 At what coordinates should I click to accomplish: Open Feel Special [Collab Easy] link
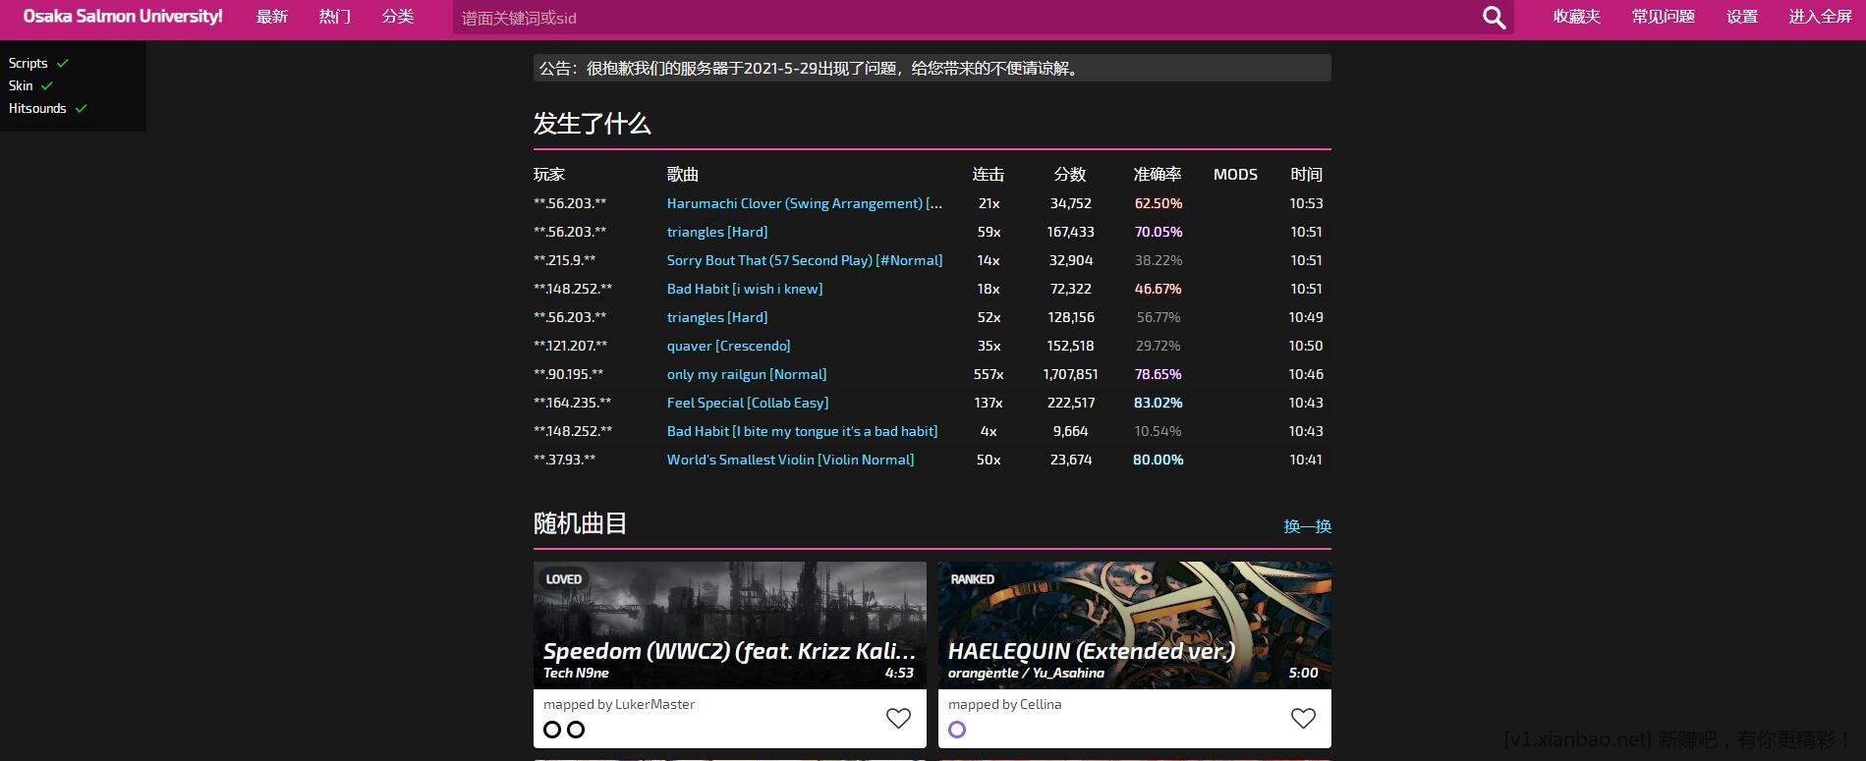[747, 403]
